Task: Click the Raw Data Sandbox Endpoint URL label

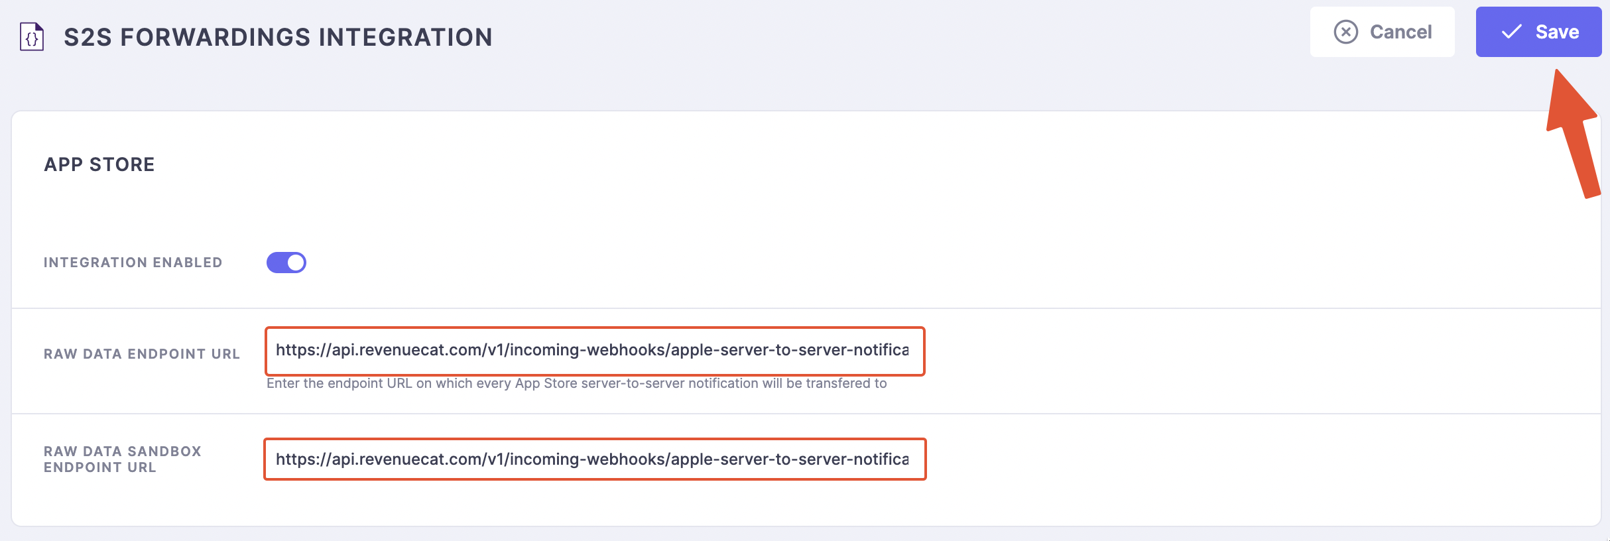Action: [x=123, y=459]
